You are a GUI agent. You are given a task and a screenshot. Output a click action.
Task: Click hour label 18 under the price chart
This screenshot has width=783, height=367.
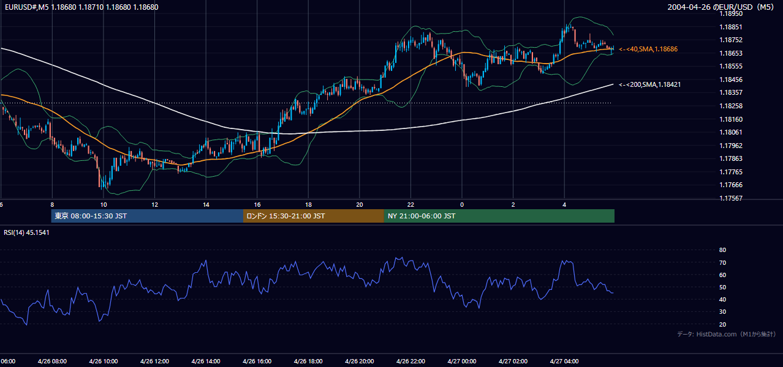pos(308,204)
